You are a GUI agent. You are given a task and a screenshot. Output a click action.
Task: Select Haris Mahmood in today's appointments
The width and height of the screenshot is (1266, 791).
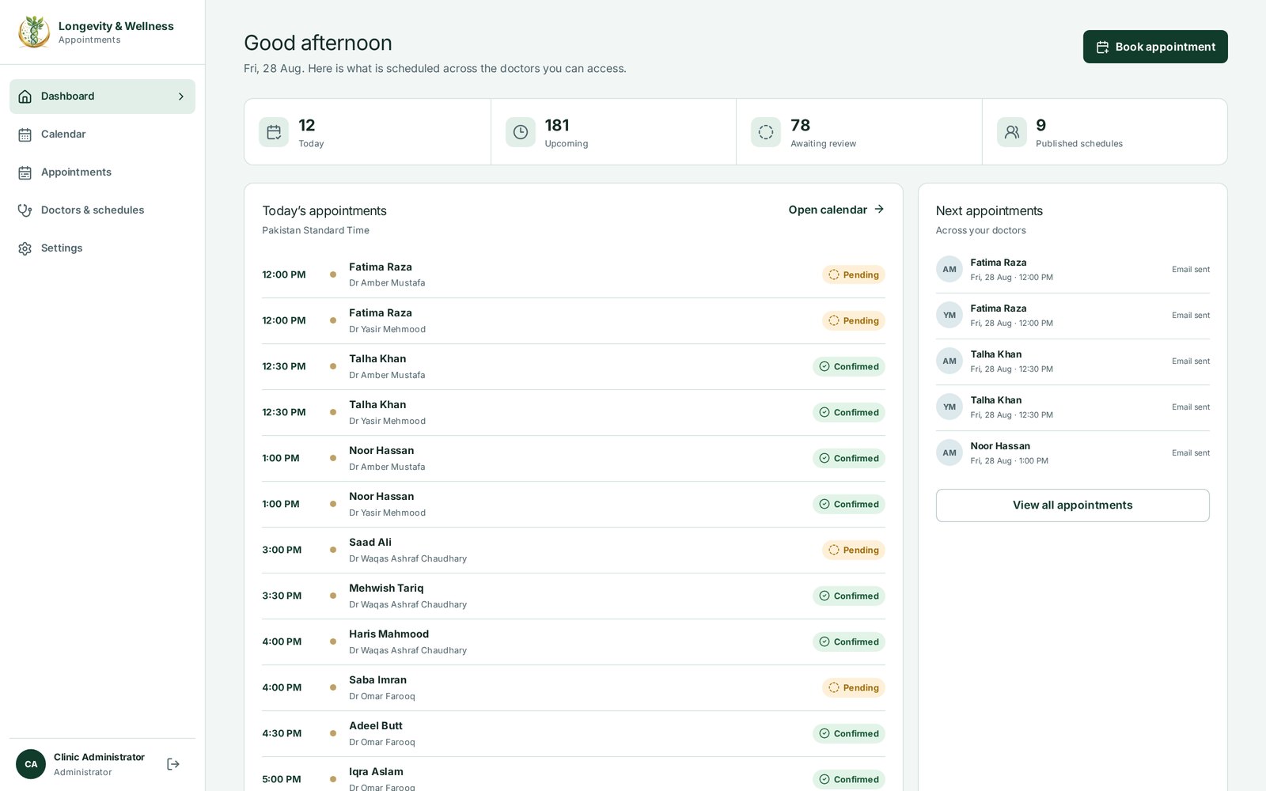(574, 642)
